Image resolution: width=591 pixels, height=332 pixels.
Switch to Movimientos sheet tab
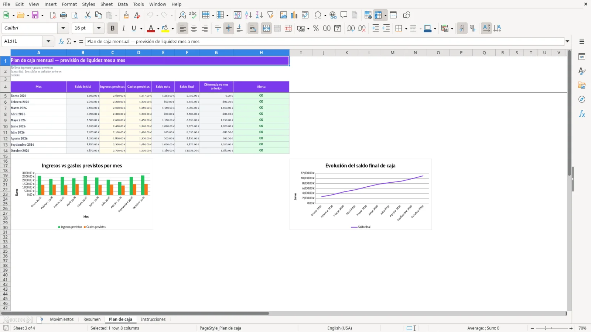click(62, 319)
